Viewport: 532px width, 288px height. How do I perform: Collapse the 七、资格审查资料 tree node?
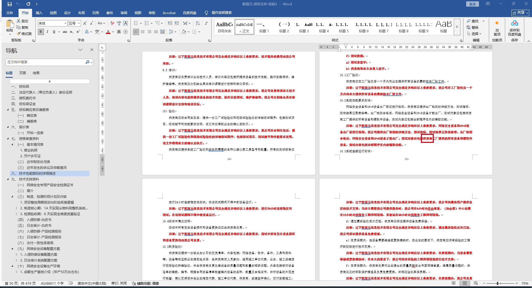tap(8, 138)
